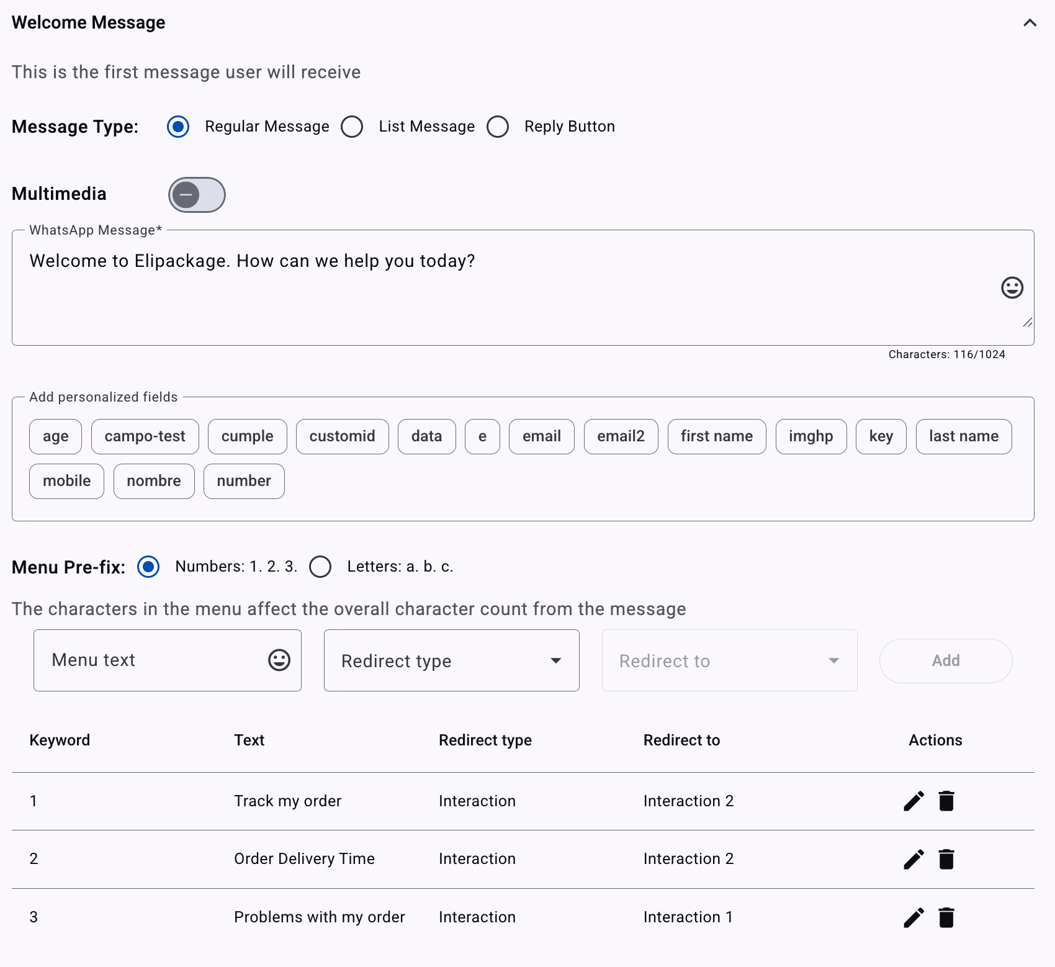Screen dimensions: 1055x967
Task: Insert the mobile field chip
Action: 66,482
